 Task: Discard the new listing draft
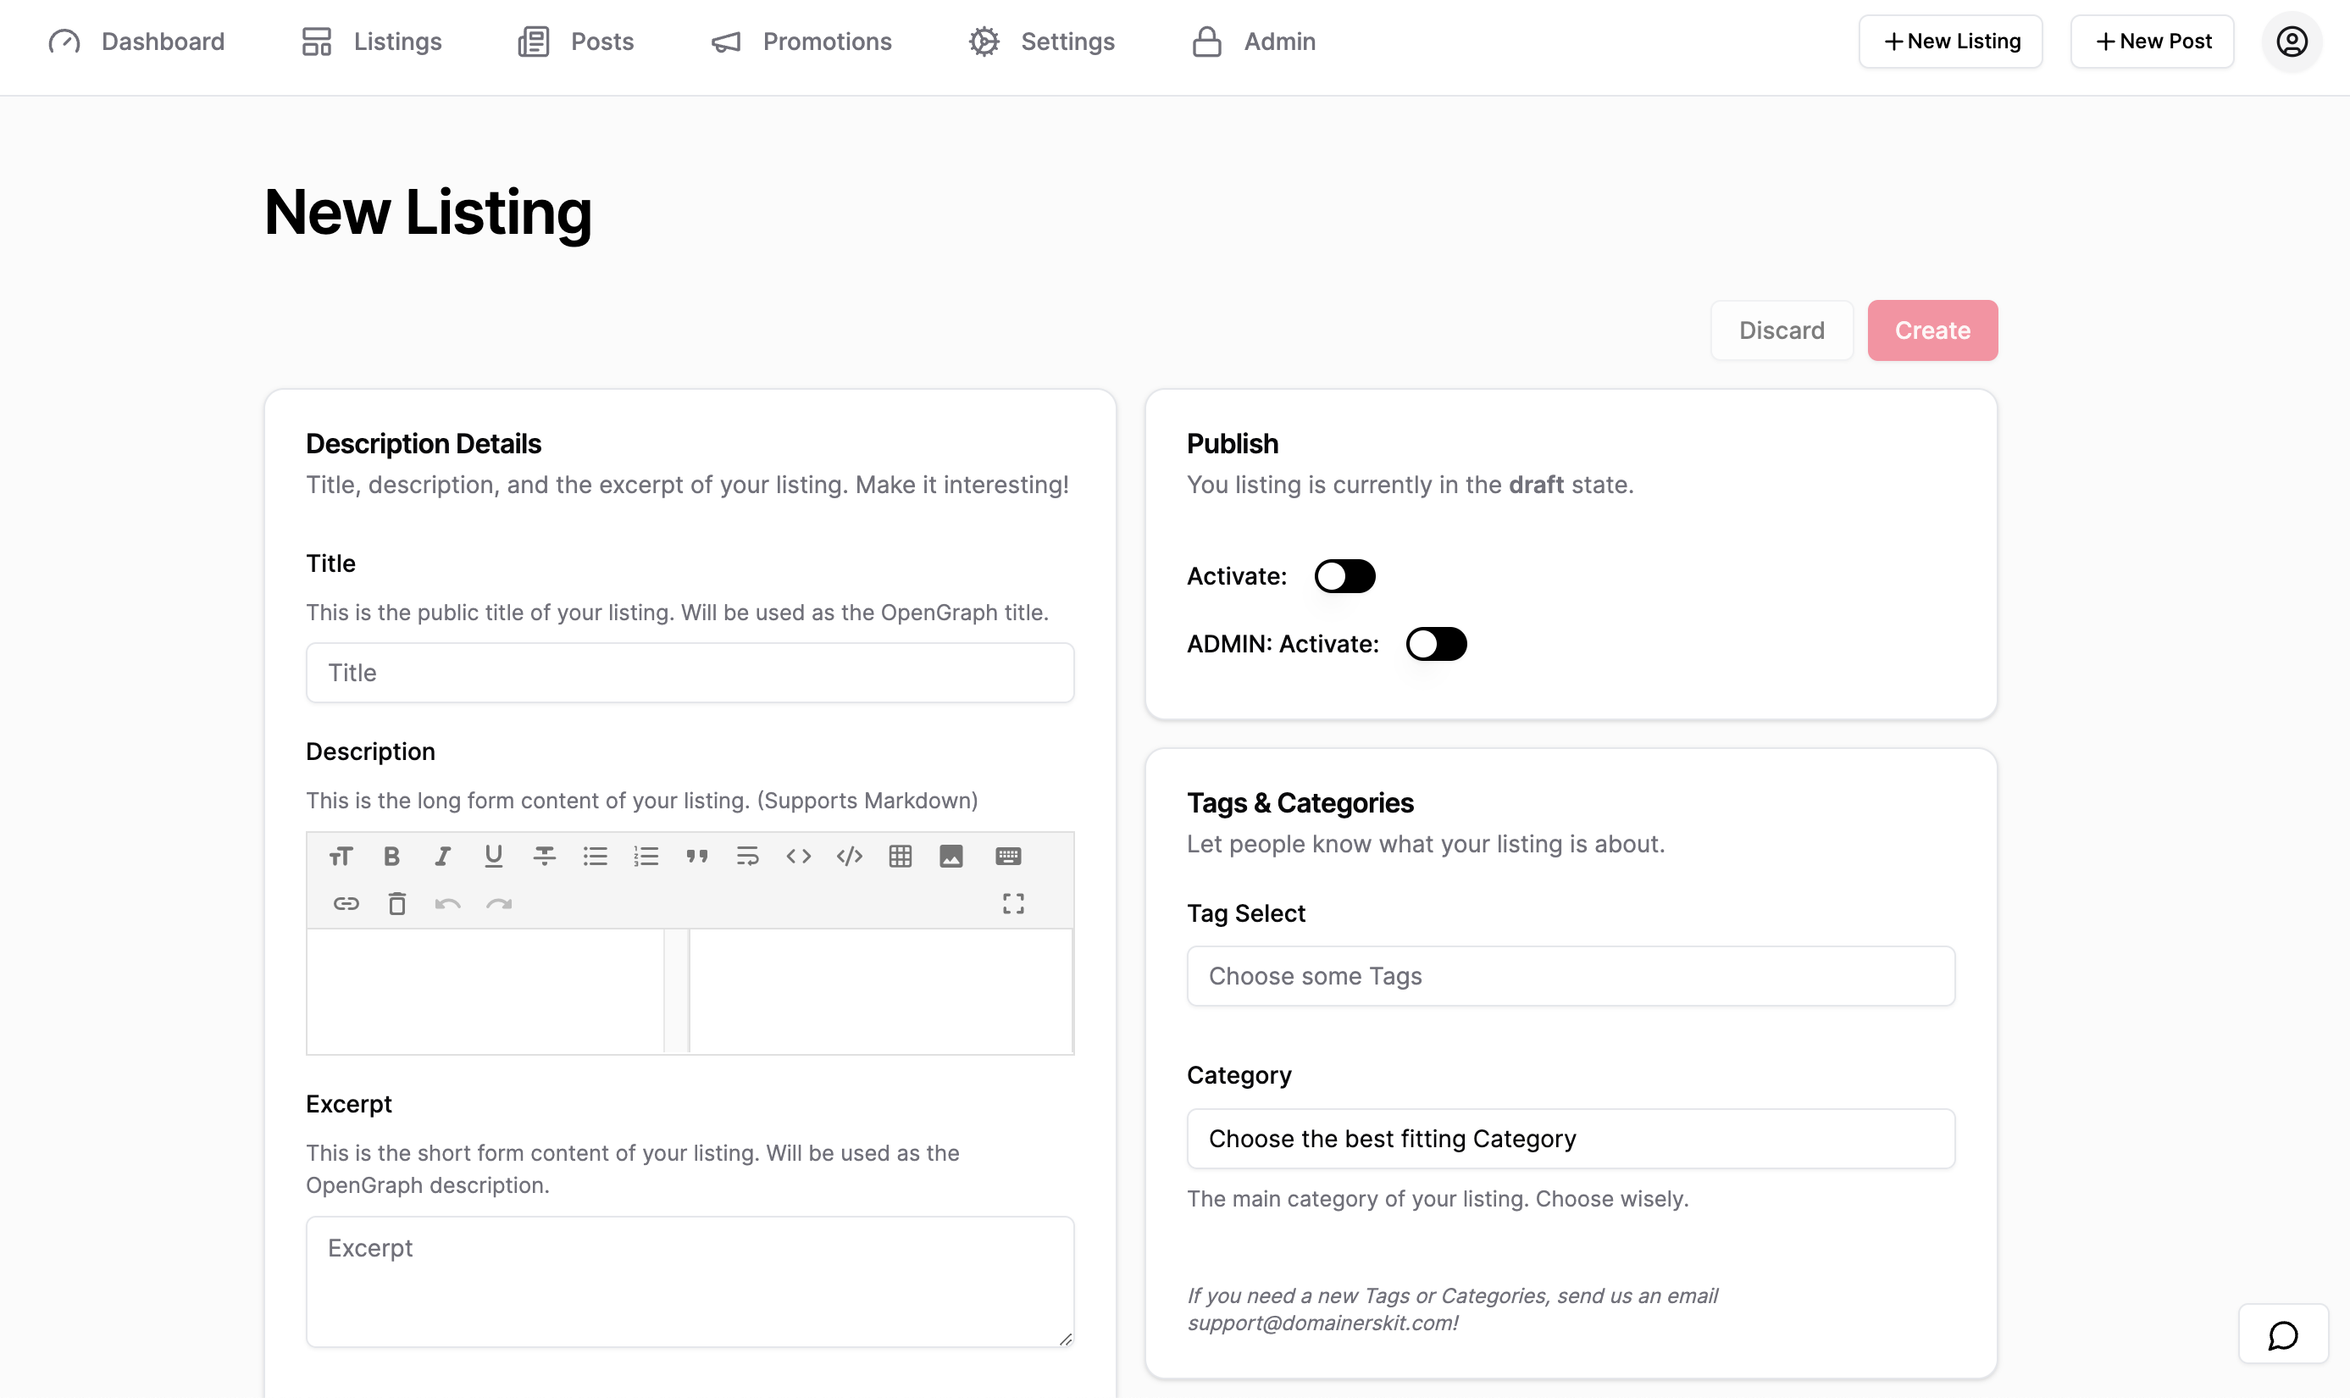point(1780,330)
